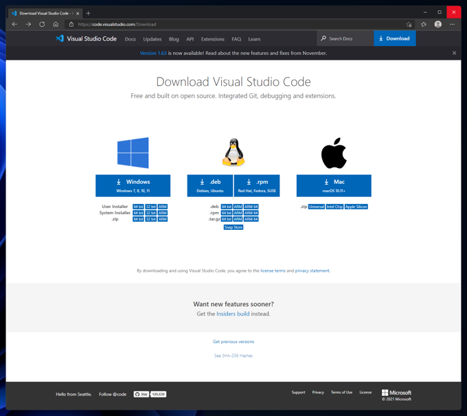Select .deb ARM 64 download
Viewport: 467px width, 416px height.
click(251, 207)
